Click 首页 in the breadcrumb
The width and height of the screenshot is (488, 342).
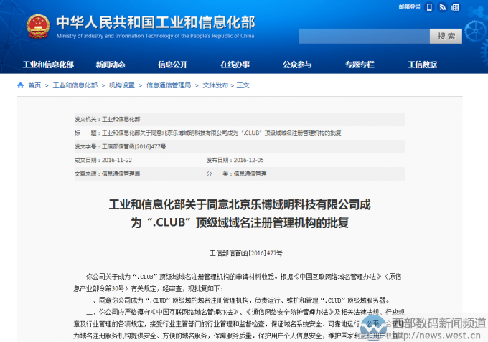34,85
